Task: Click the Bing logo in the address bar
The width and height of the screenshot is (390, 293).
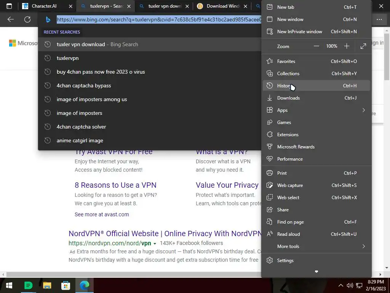Action: [x=48, y=19]
